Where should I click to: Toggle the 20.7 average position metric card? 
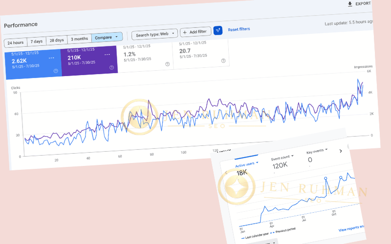pos(201,54)
